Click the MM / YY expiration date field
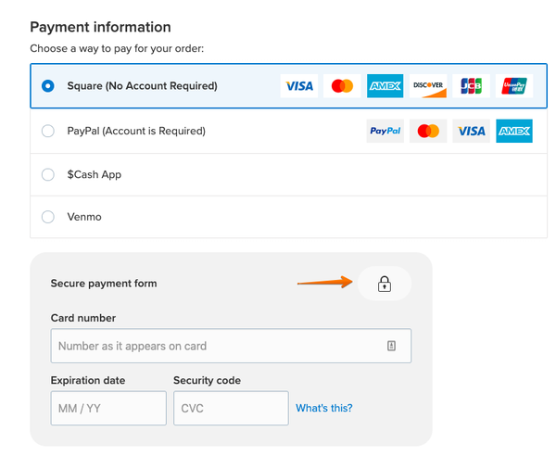Viewport: 556px width, 456px height. pos(108,408)
